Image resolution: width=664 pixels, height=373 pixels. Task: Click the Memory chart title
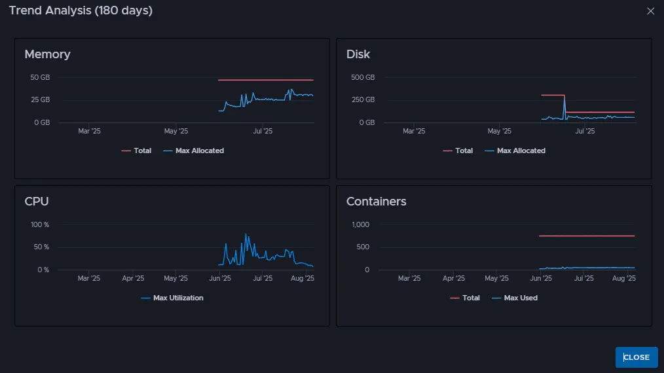tap(47, 54)
